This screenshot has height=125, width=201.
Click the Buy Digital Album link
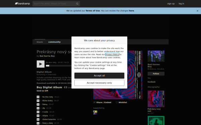(49, 87)
